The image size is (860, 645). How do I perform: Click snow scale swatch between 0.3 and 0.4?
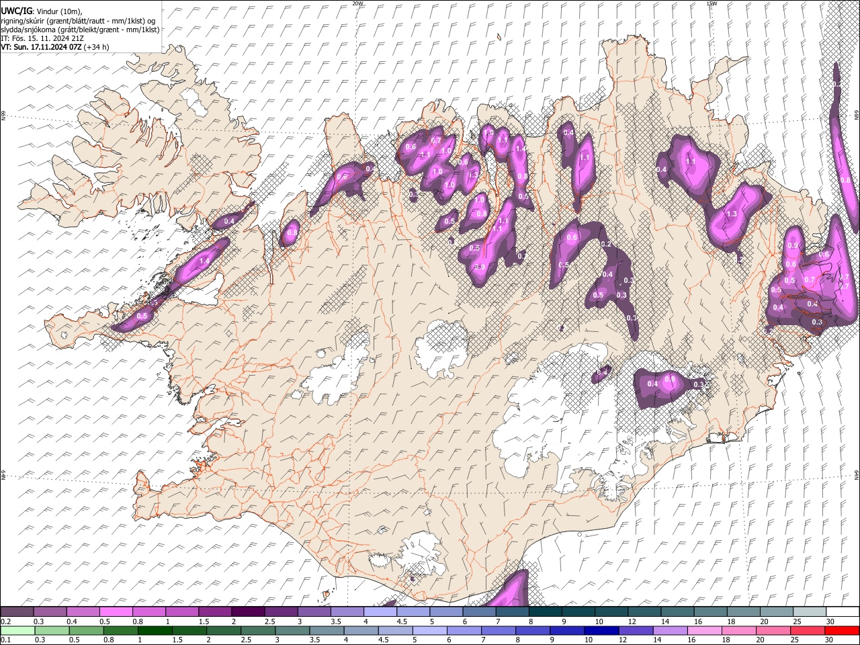tap(50, 611)
